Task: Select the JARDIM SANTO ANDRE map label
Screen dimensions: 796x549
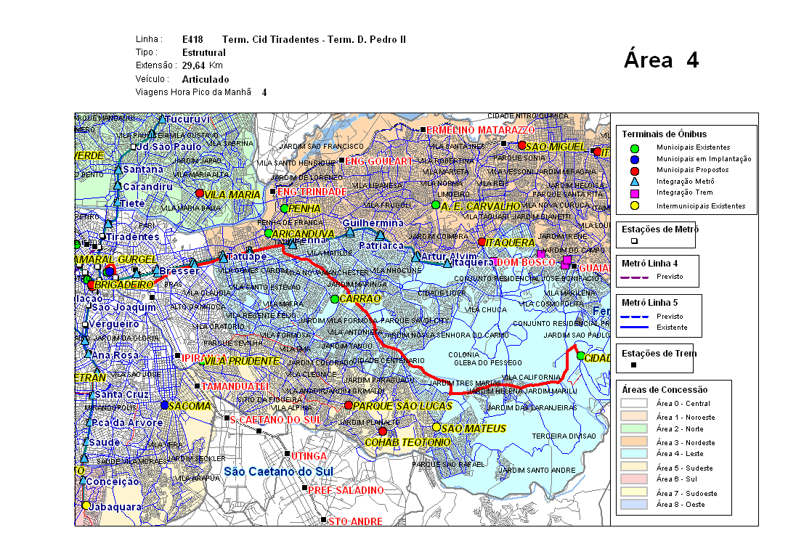Action: pyautogui.click(x=537, y=471)
